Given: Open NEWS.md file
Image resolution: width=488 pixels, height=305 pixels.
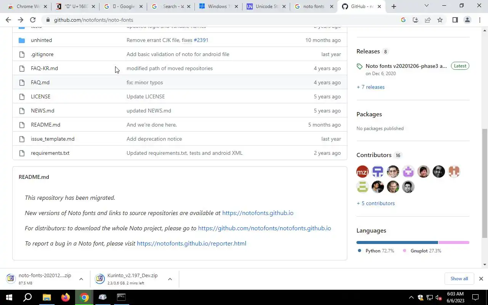Looking at the screenshot, I should click(x=42, y=111).
